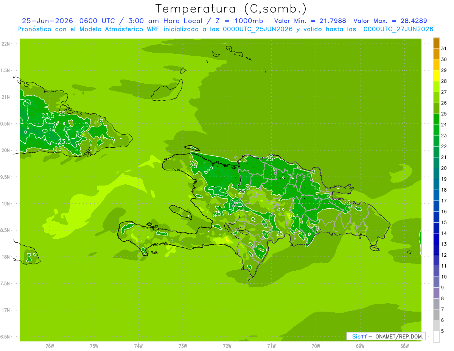Click the longitude label "75W"

tap(94, 346)
